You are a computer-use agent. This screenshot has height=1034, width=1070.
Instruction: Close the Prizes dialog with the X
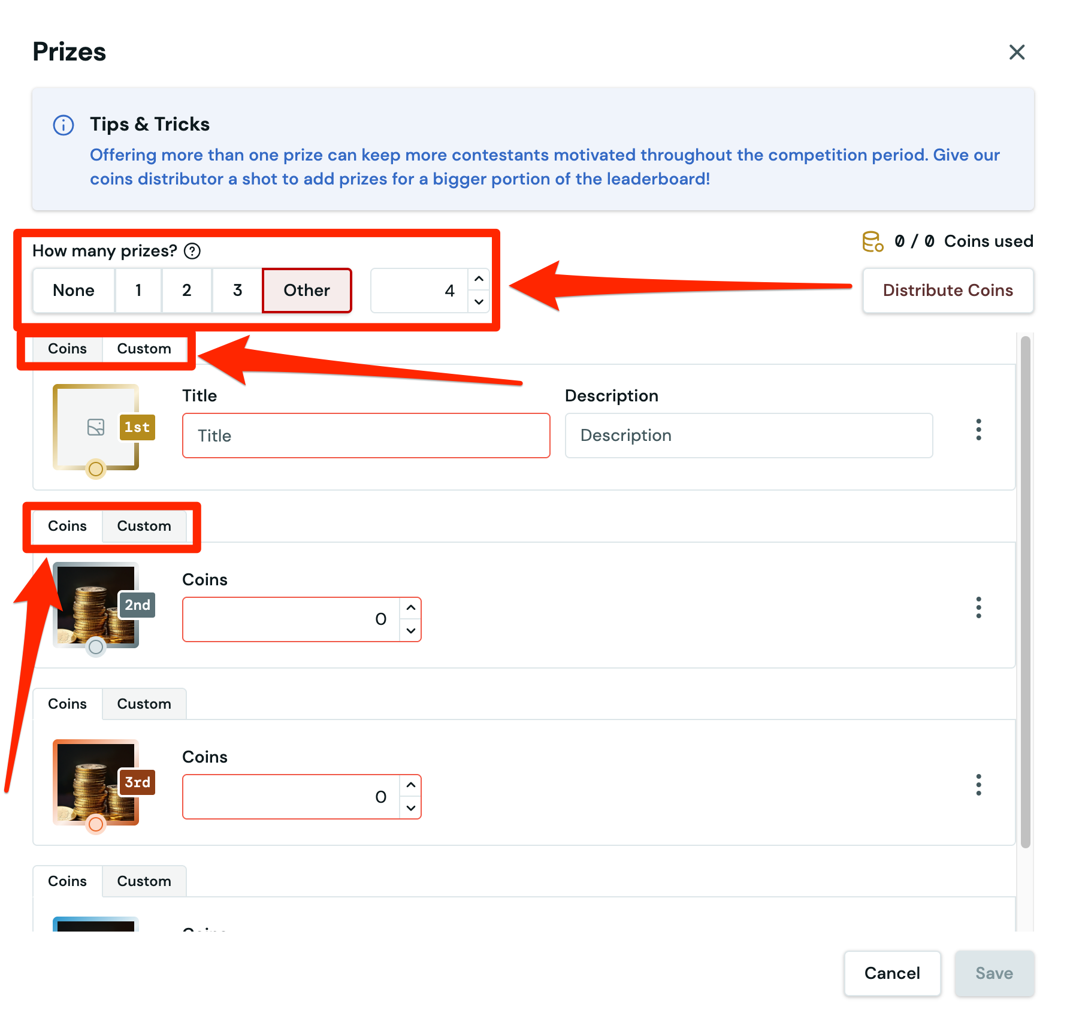(x=1017, y=52)
